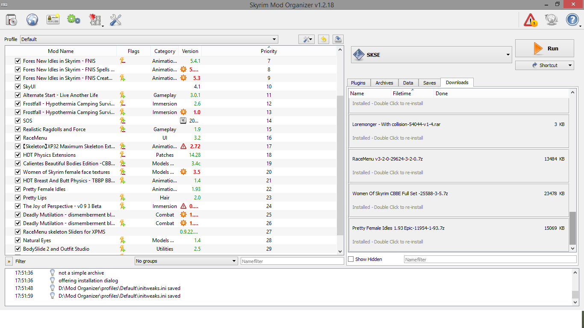Screen dimensions: 584x328
Task: Click the Install Mod from archive icon
Action: 12,20
